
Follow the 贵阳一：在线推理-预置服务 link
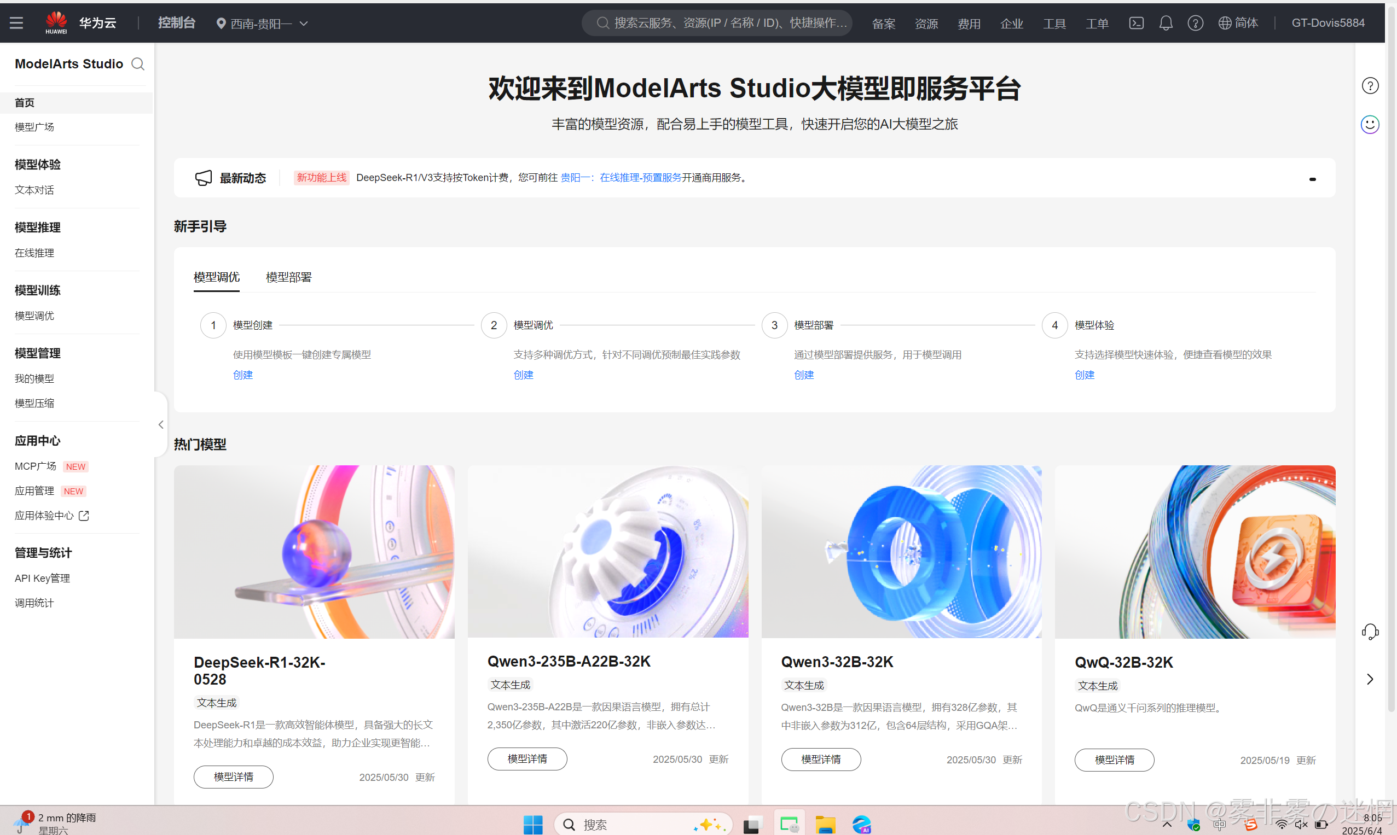pos(621,178)
